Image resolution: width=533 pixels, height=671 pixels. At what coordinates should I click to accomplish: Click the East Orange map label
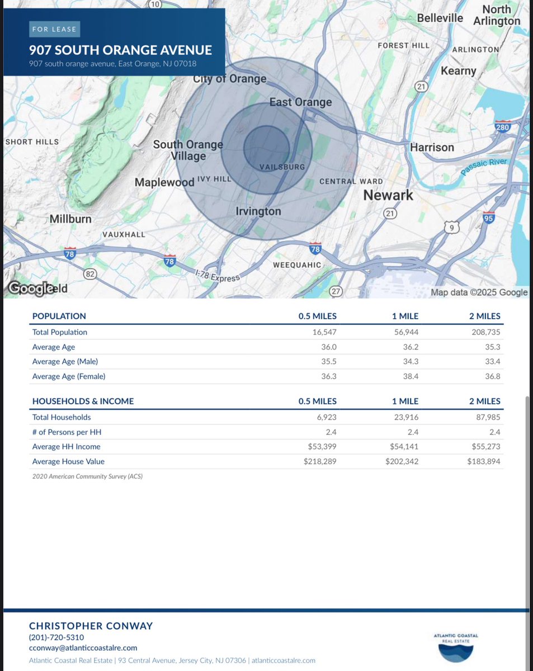coord(300,102)
